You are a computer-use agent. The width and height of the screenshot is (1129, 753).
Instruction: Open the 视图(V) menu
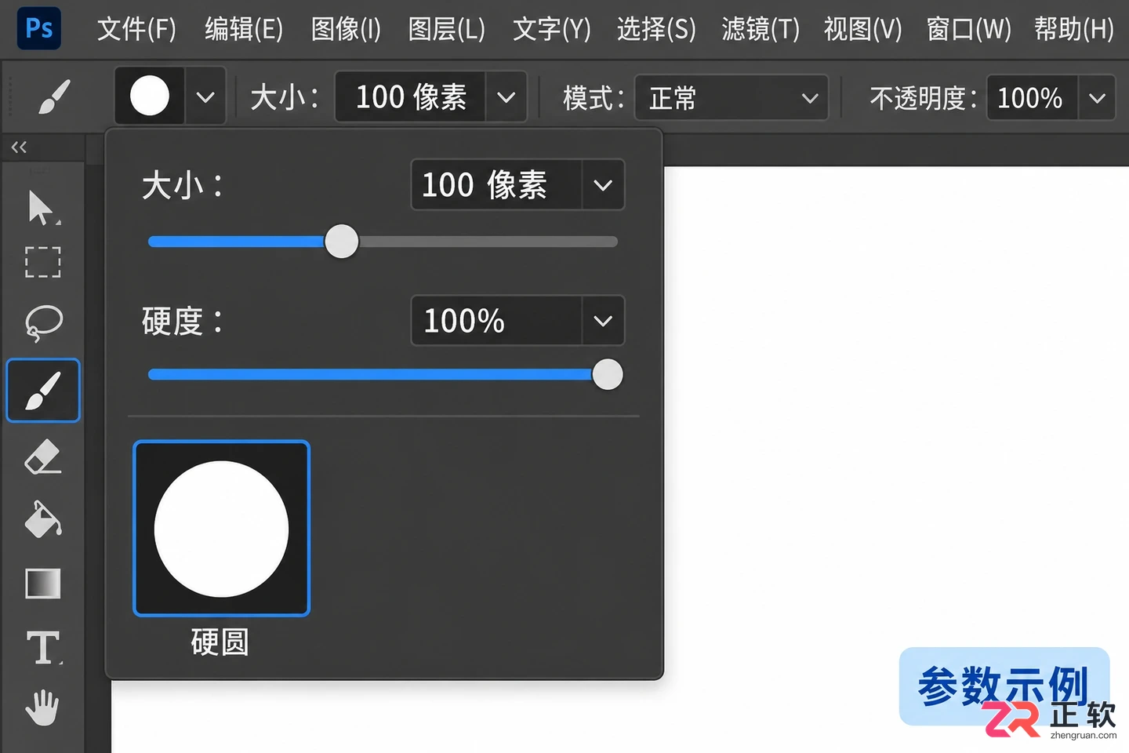point(863,29)
